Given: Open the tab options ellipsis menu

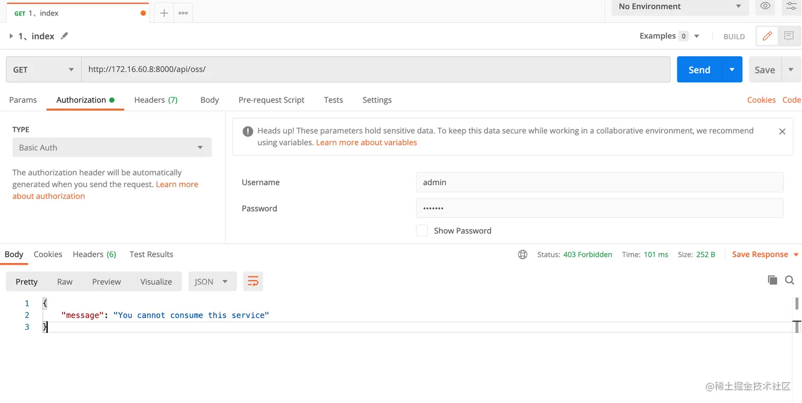Looking at the screenshot, I should coord(183,13).
